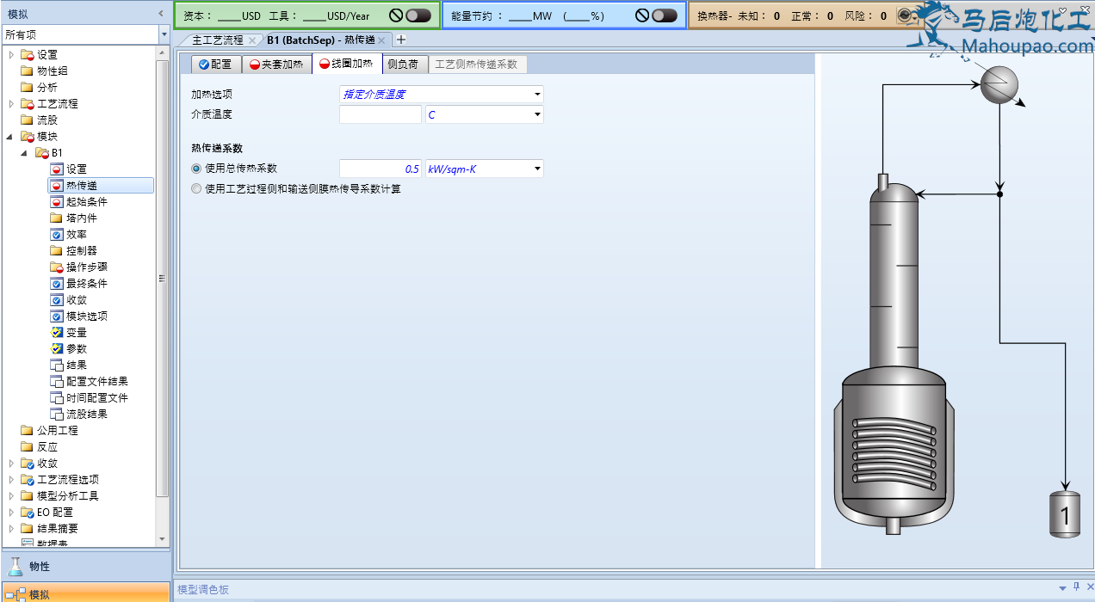Select film coefficient calculation radio option

tap(196, 189)
